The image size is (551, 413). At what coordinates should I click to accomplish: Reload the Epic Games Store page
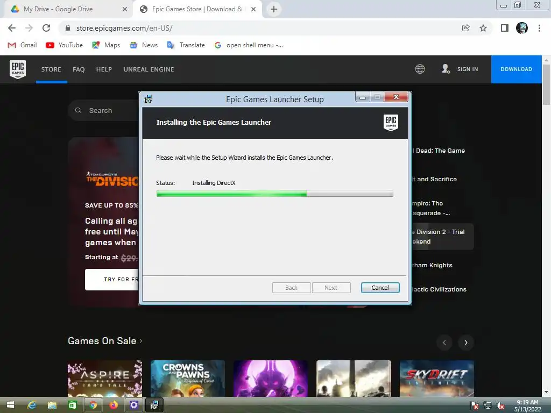point(46,28)
